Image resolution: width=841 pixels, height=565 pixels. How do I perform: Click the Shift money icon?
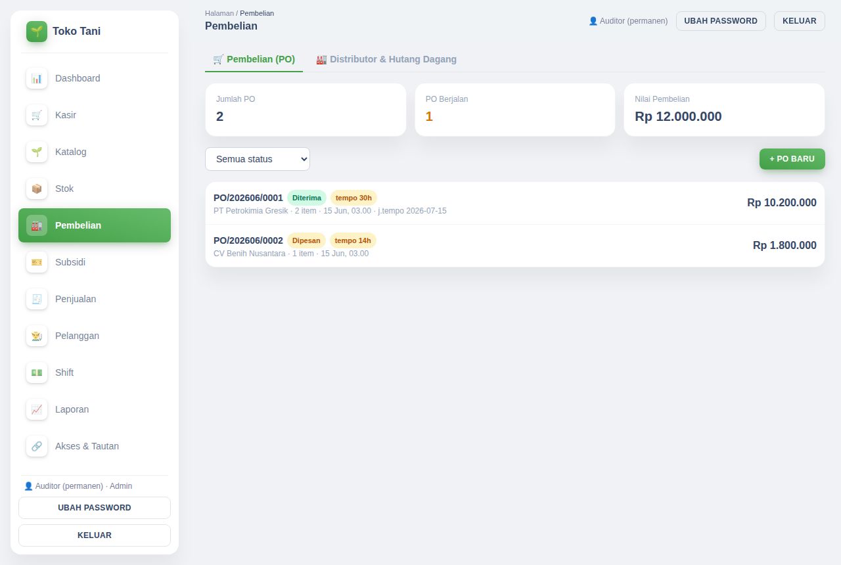(x=37, y=373)
